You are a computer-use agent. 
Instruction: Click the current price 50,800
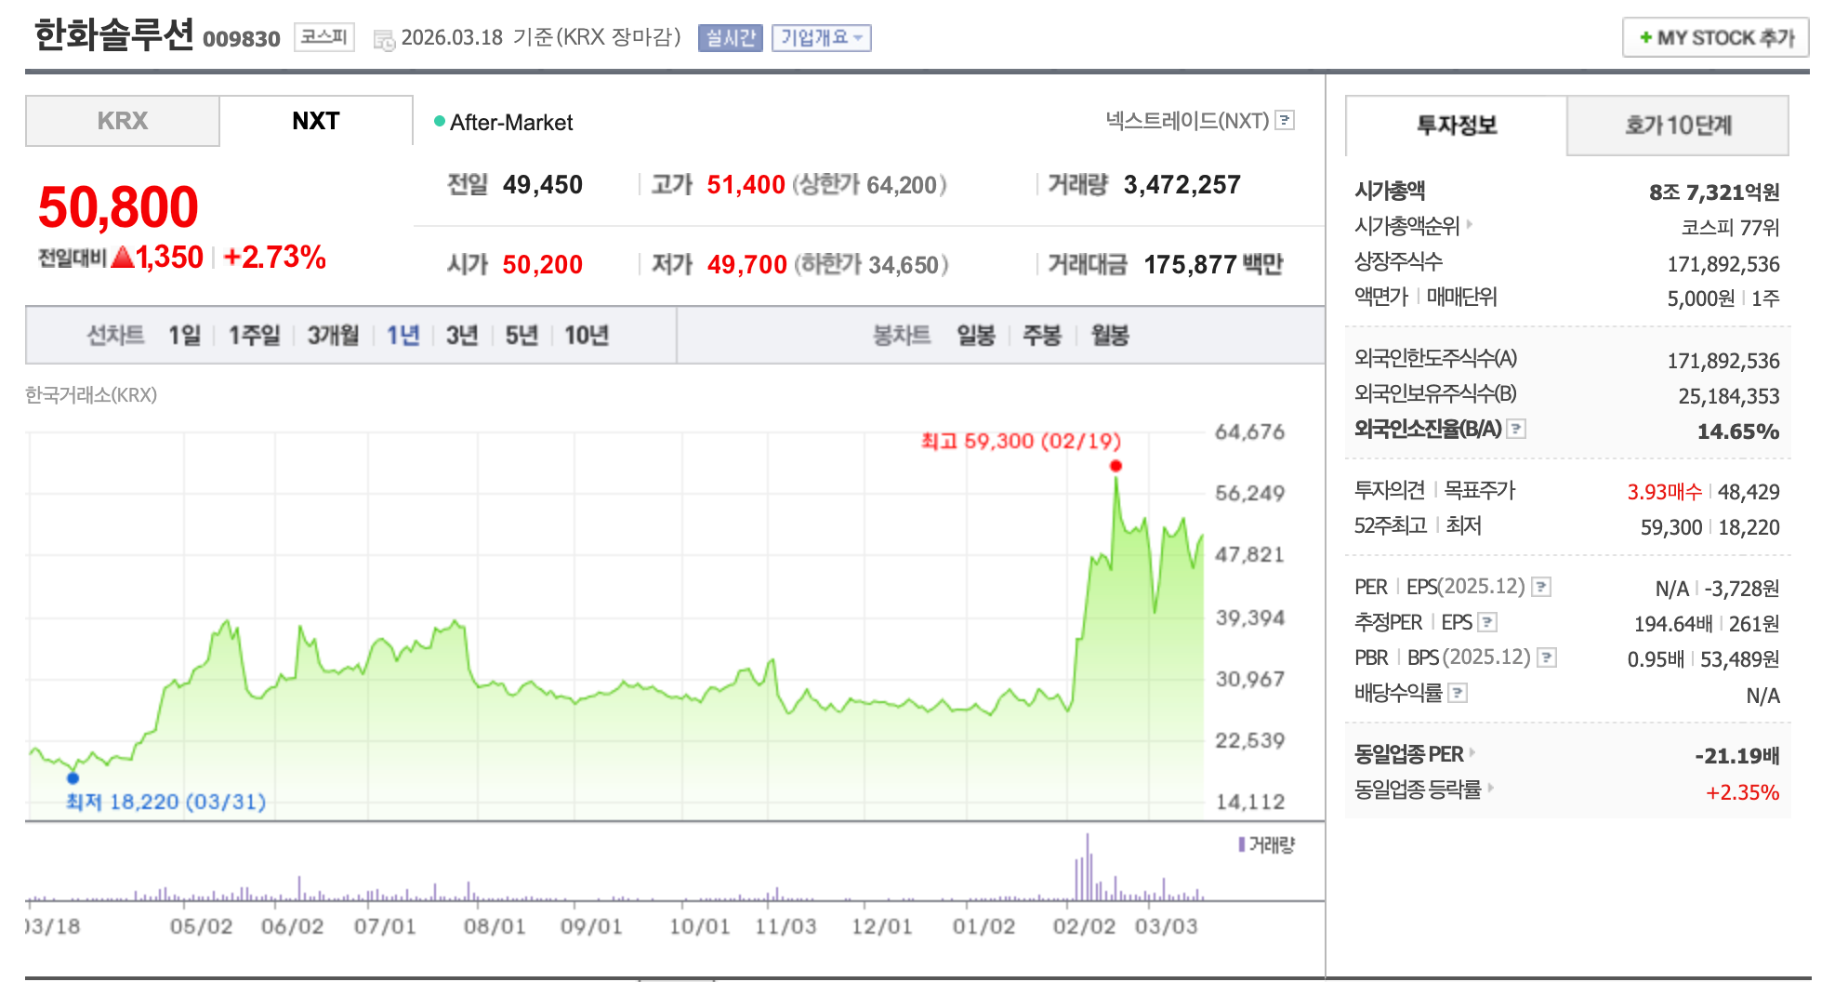118,206
